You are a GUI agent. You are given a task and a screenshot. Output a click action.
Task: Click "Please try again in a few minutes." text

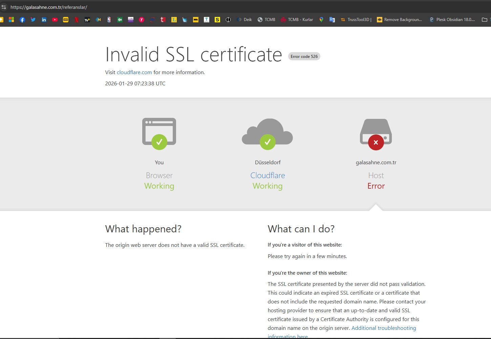click(307, 256)
